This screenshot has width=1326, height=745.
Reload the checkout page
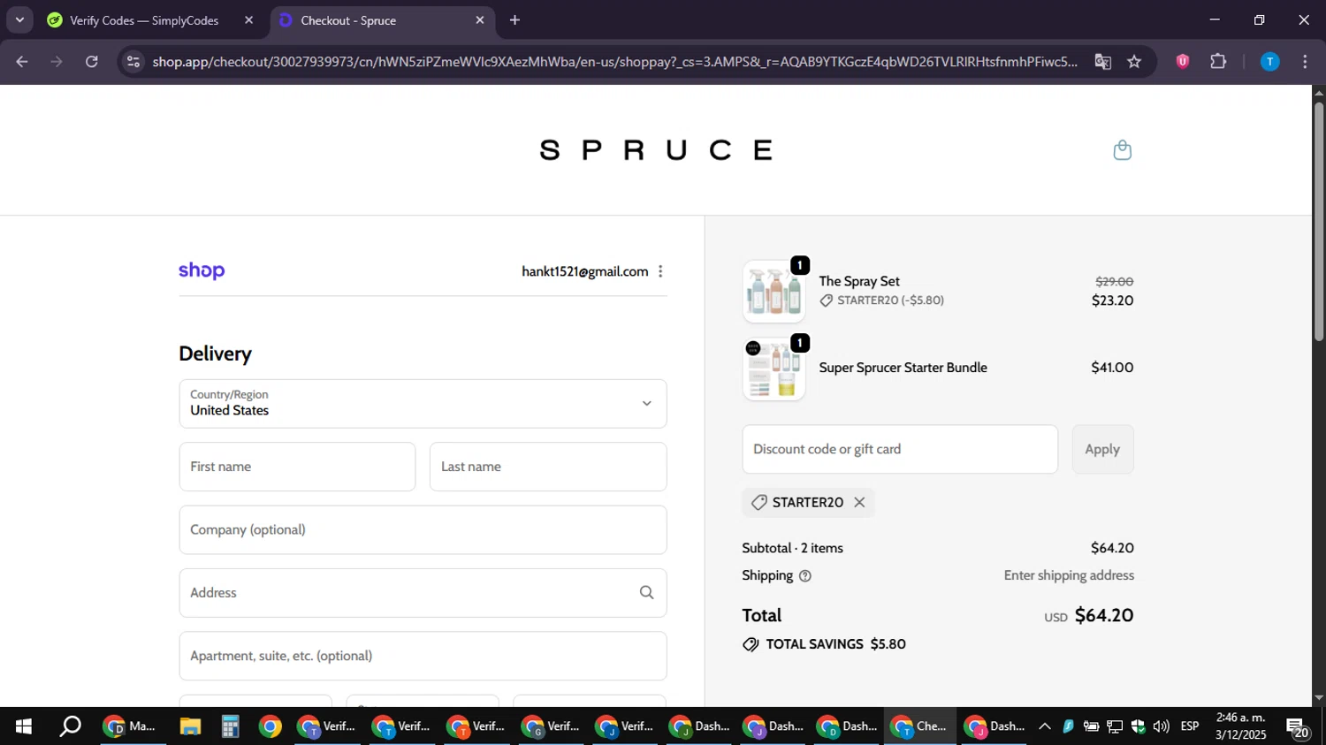pos(92,62)
